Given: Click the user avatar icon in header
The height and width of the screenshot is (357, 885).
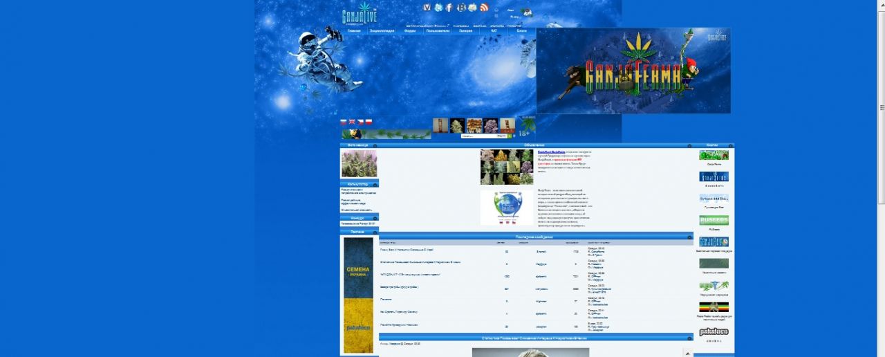Looking at the screenshot, I should coord(526,12).
